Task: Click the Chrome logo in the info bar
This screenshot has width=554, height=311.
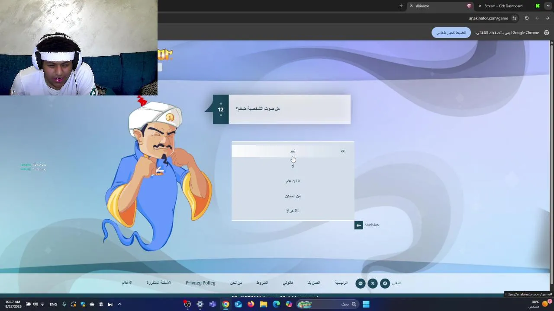Action: 547,33
